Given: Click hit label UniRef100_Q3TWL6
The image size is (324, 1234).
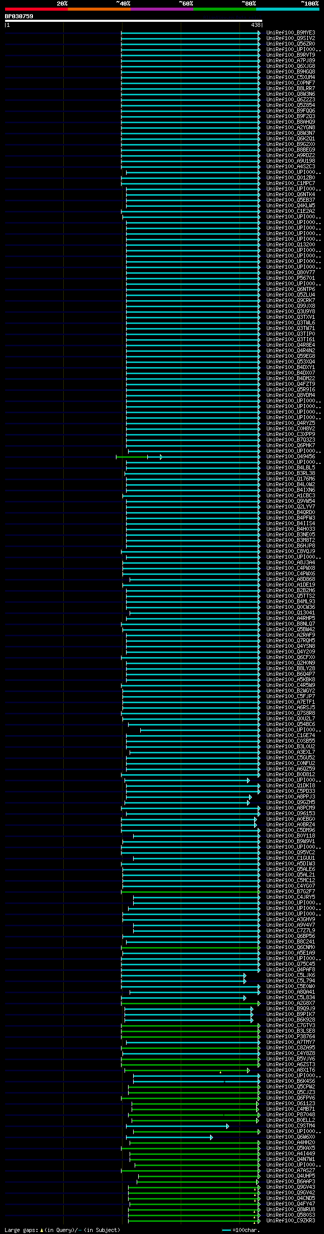Looking at the screenshot, I should [291, 323].
